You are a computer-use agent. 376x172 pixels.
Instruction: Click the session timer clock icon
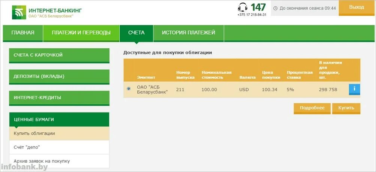click(275, 8)
